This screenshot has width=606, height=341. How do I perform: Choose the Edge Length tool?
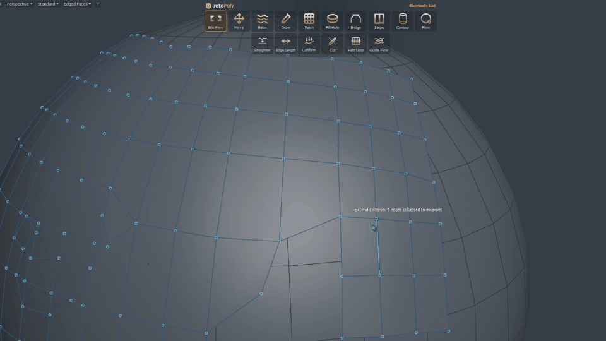[285, 44]
